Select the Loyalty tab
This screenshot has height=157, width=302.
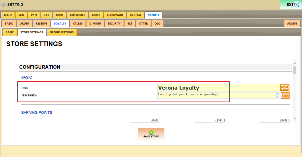coord(60,23)
